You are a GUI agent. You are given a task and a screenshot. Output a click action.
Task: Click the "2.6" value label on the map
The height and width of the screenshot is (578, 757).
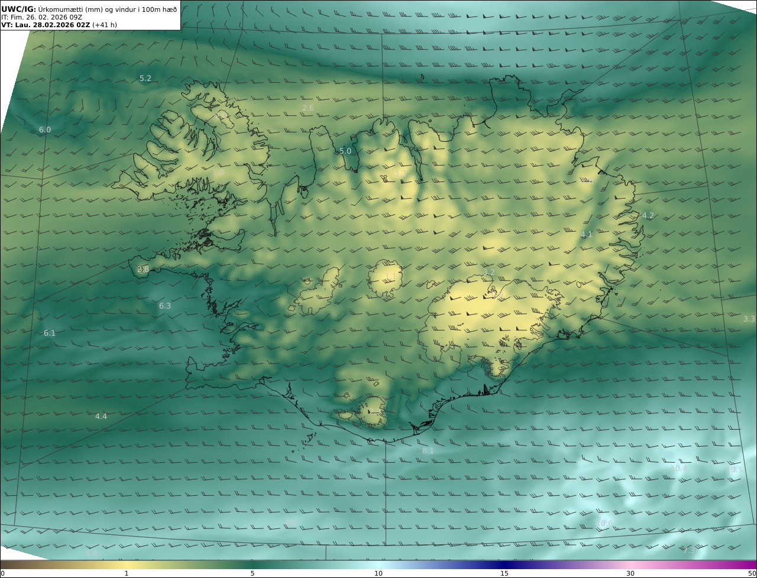308,108
